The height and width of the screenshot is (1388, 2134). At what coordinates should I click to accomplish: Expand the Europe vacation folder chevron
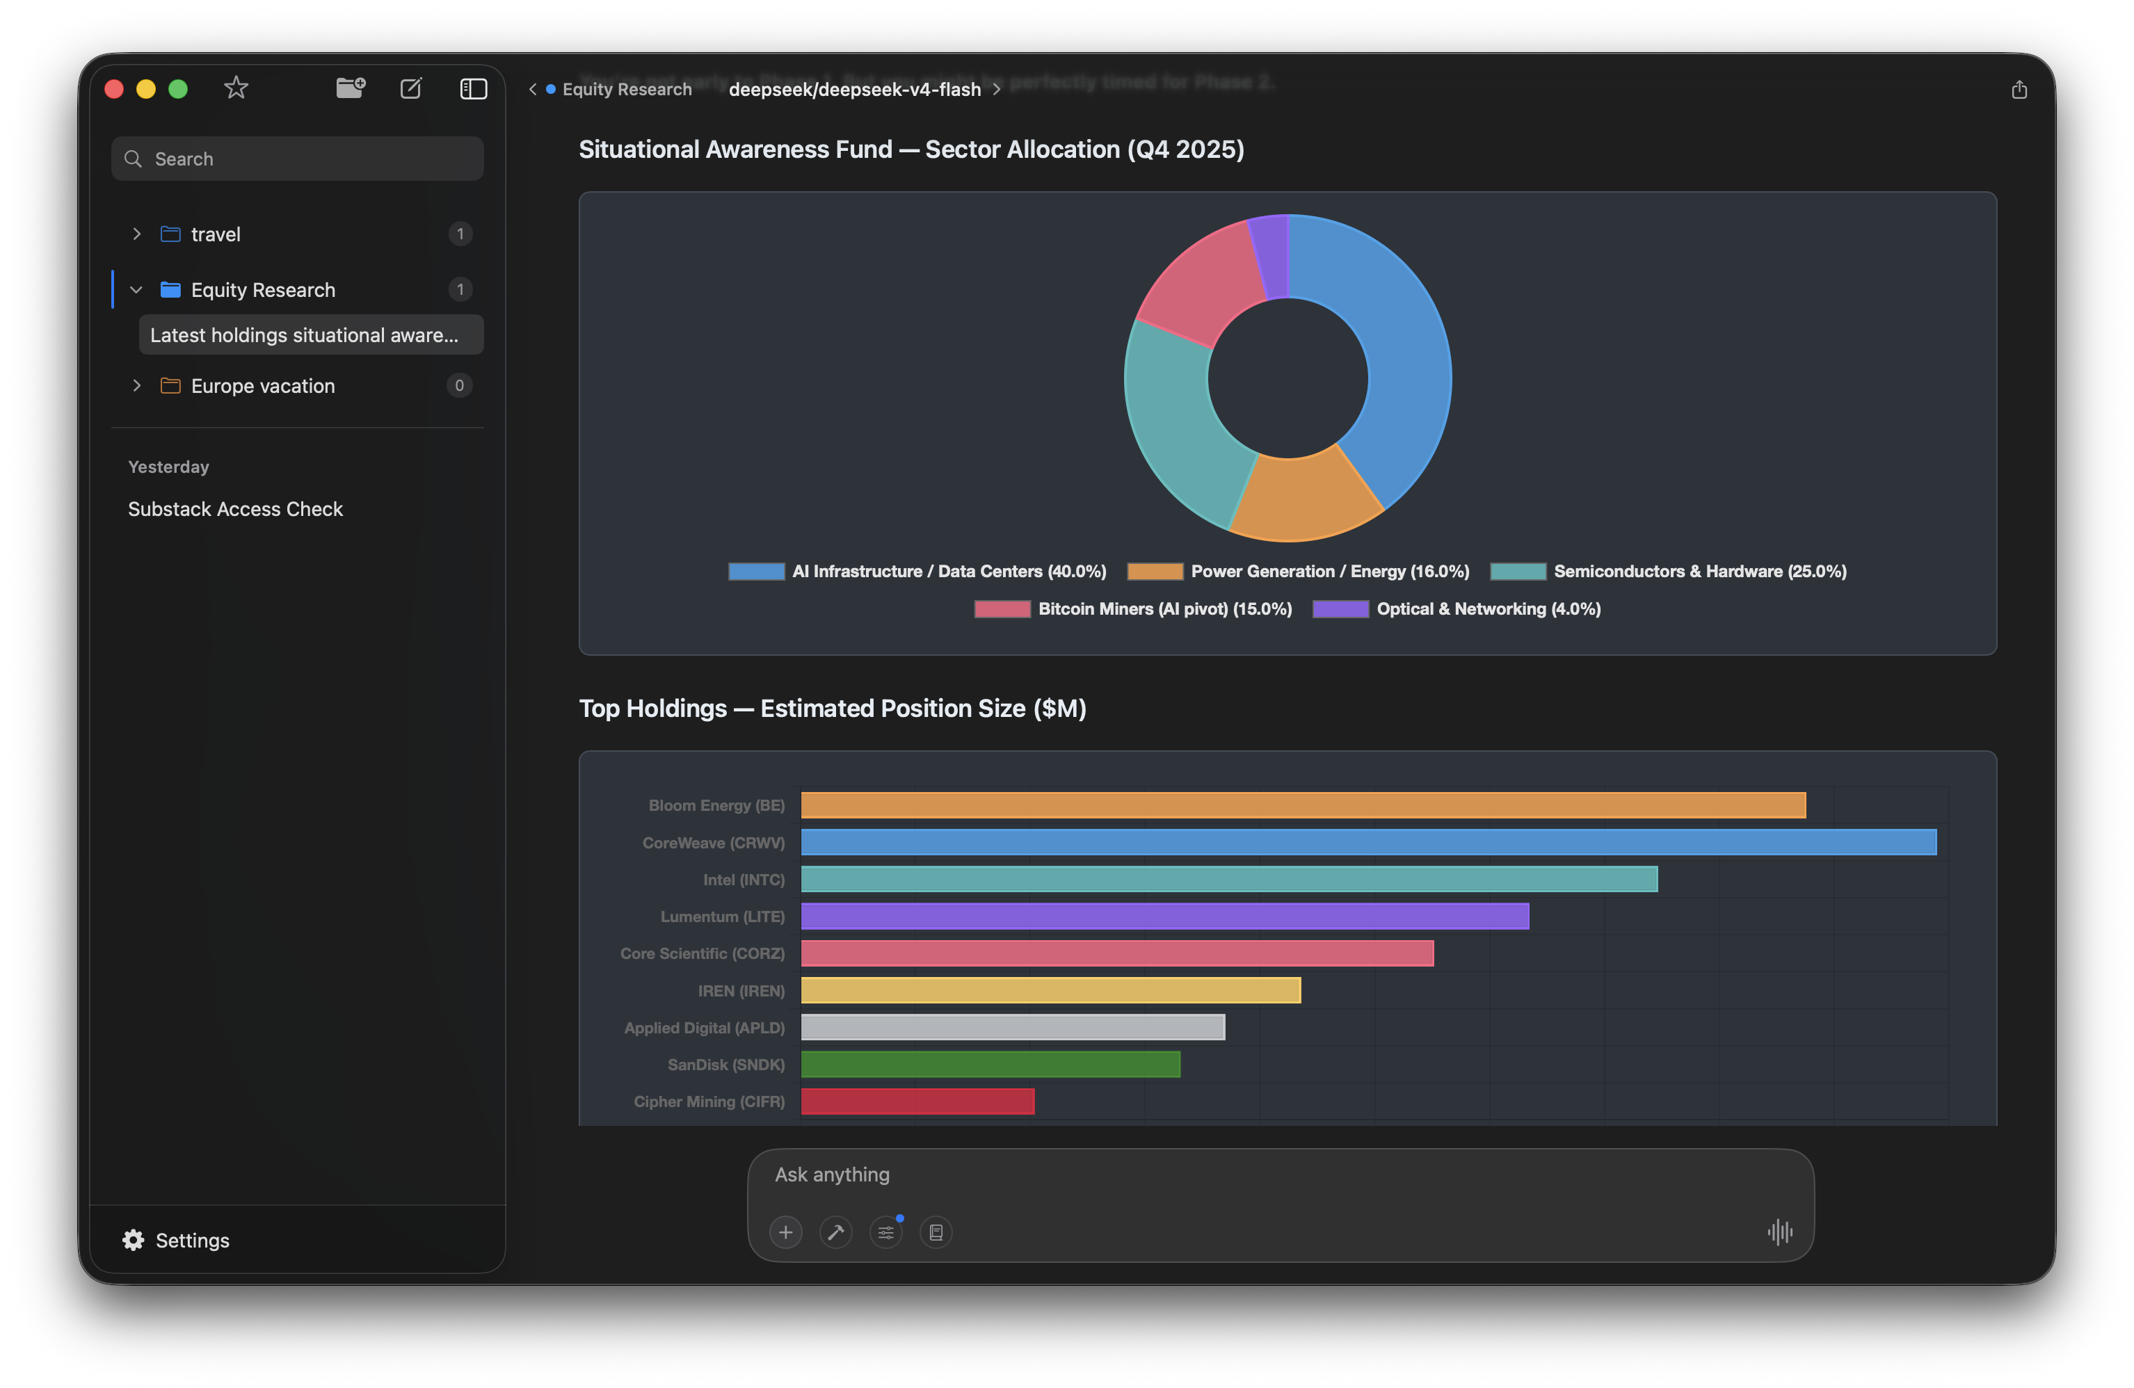tap(136, 385)
